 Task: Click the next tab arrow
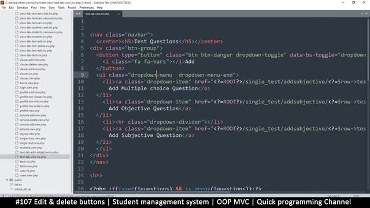(x=80, y=14)
